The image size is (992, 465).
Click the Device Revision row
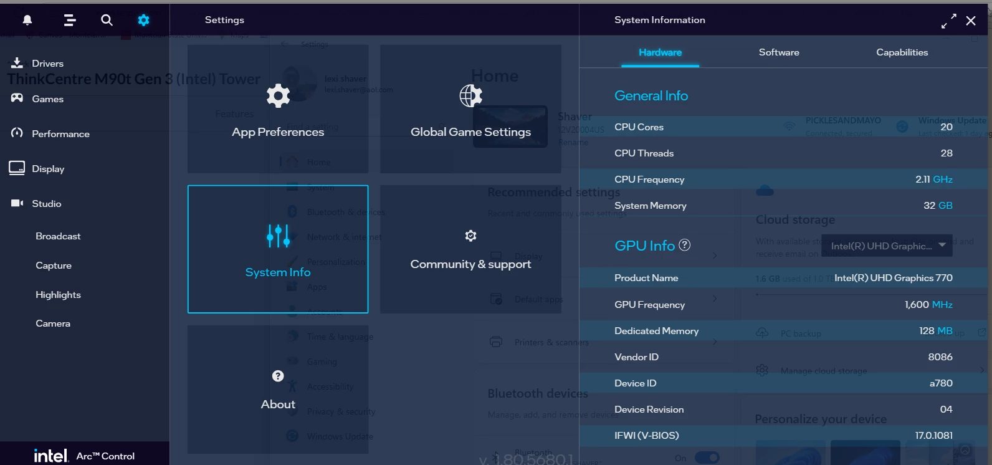(783, 409)
